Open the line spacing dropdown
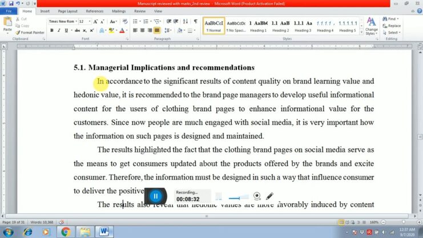Viewport: 423px width, 238px height. [168, 30]
